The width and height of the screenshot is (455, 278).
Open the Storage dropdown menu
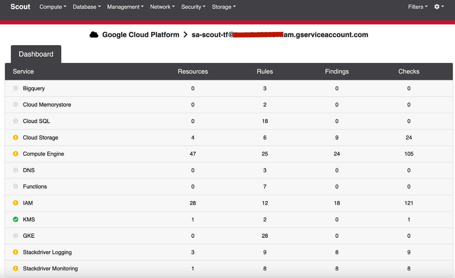pyautogui.click(x=224, y=7)
